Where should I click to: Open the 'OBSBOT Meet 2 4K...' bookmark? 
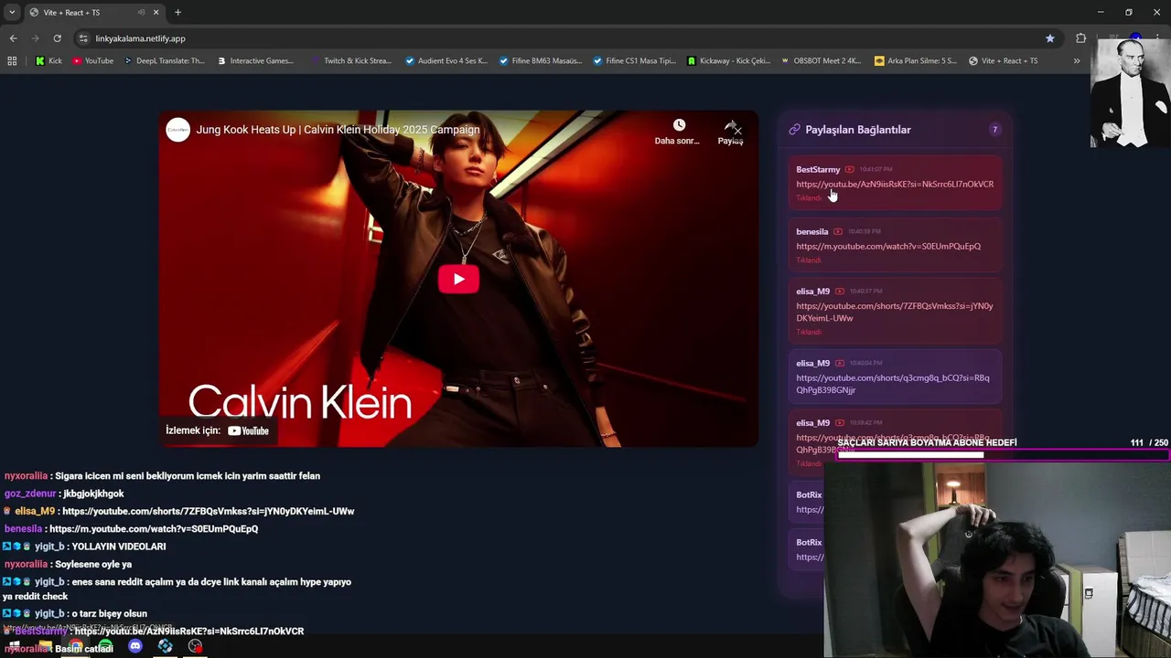coord(821,61)
